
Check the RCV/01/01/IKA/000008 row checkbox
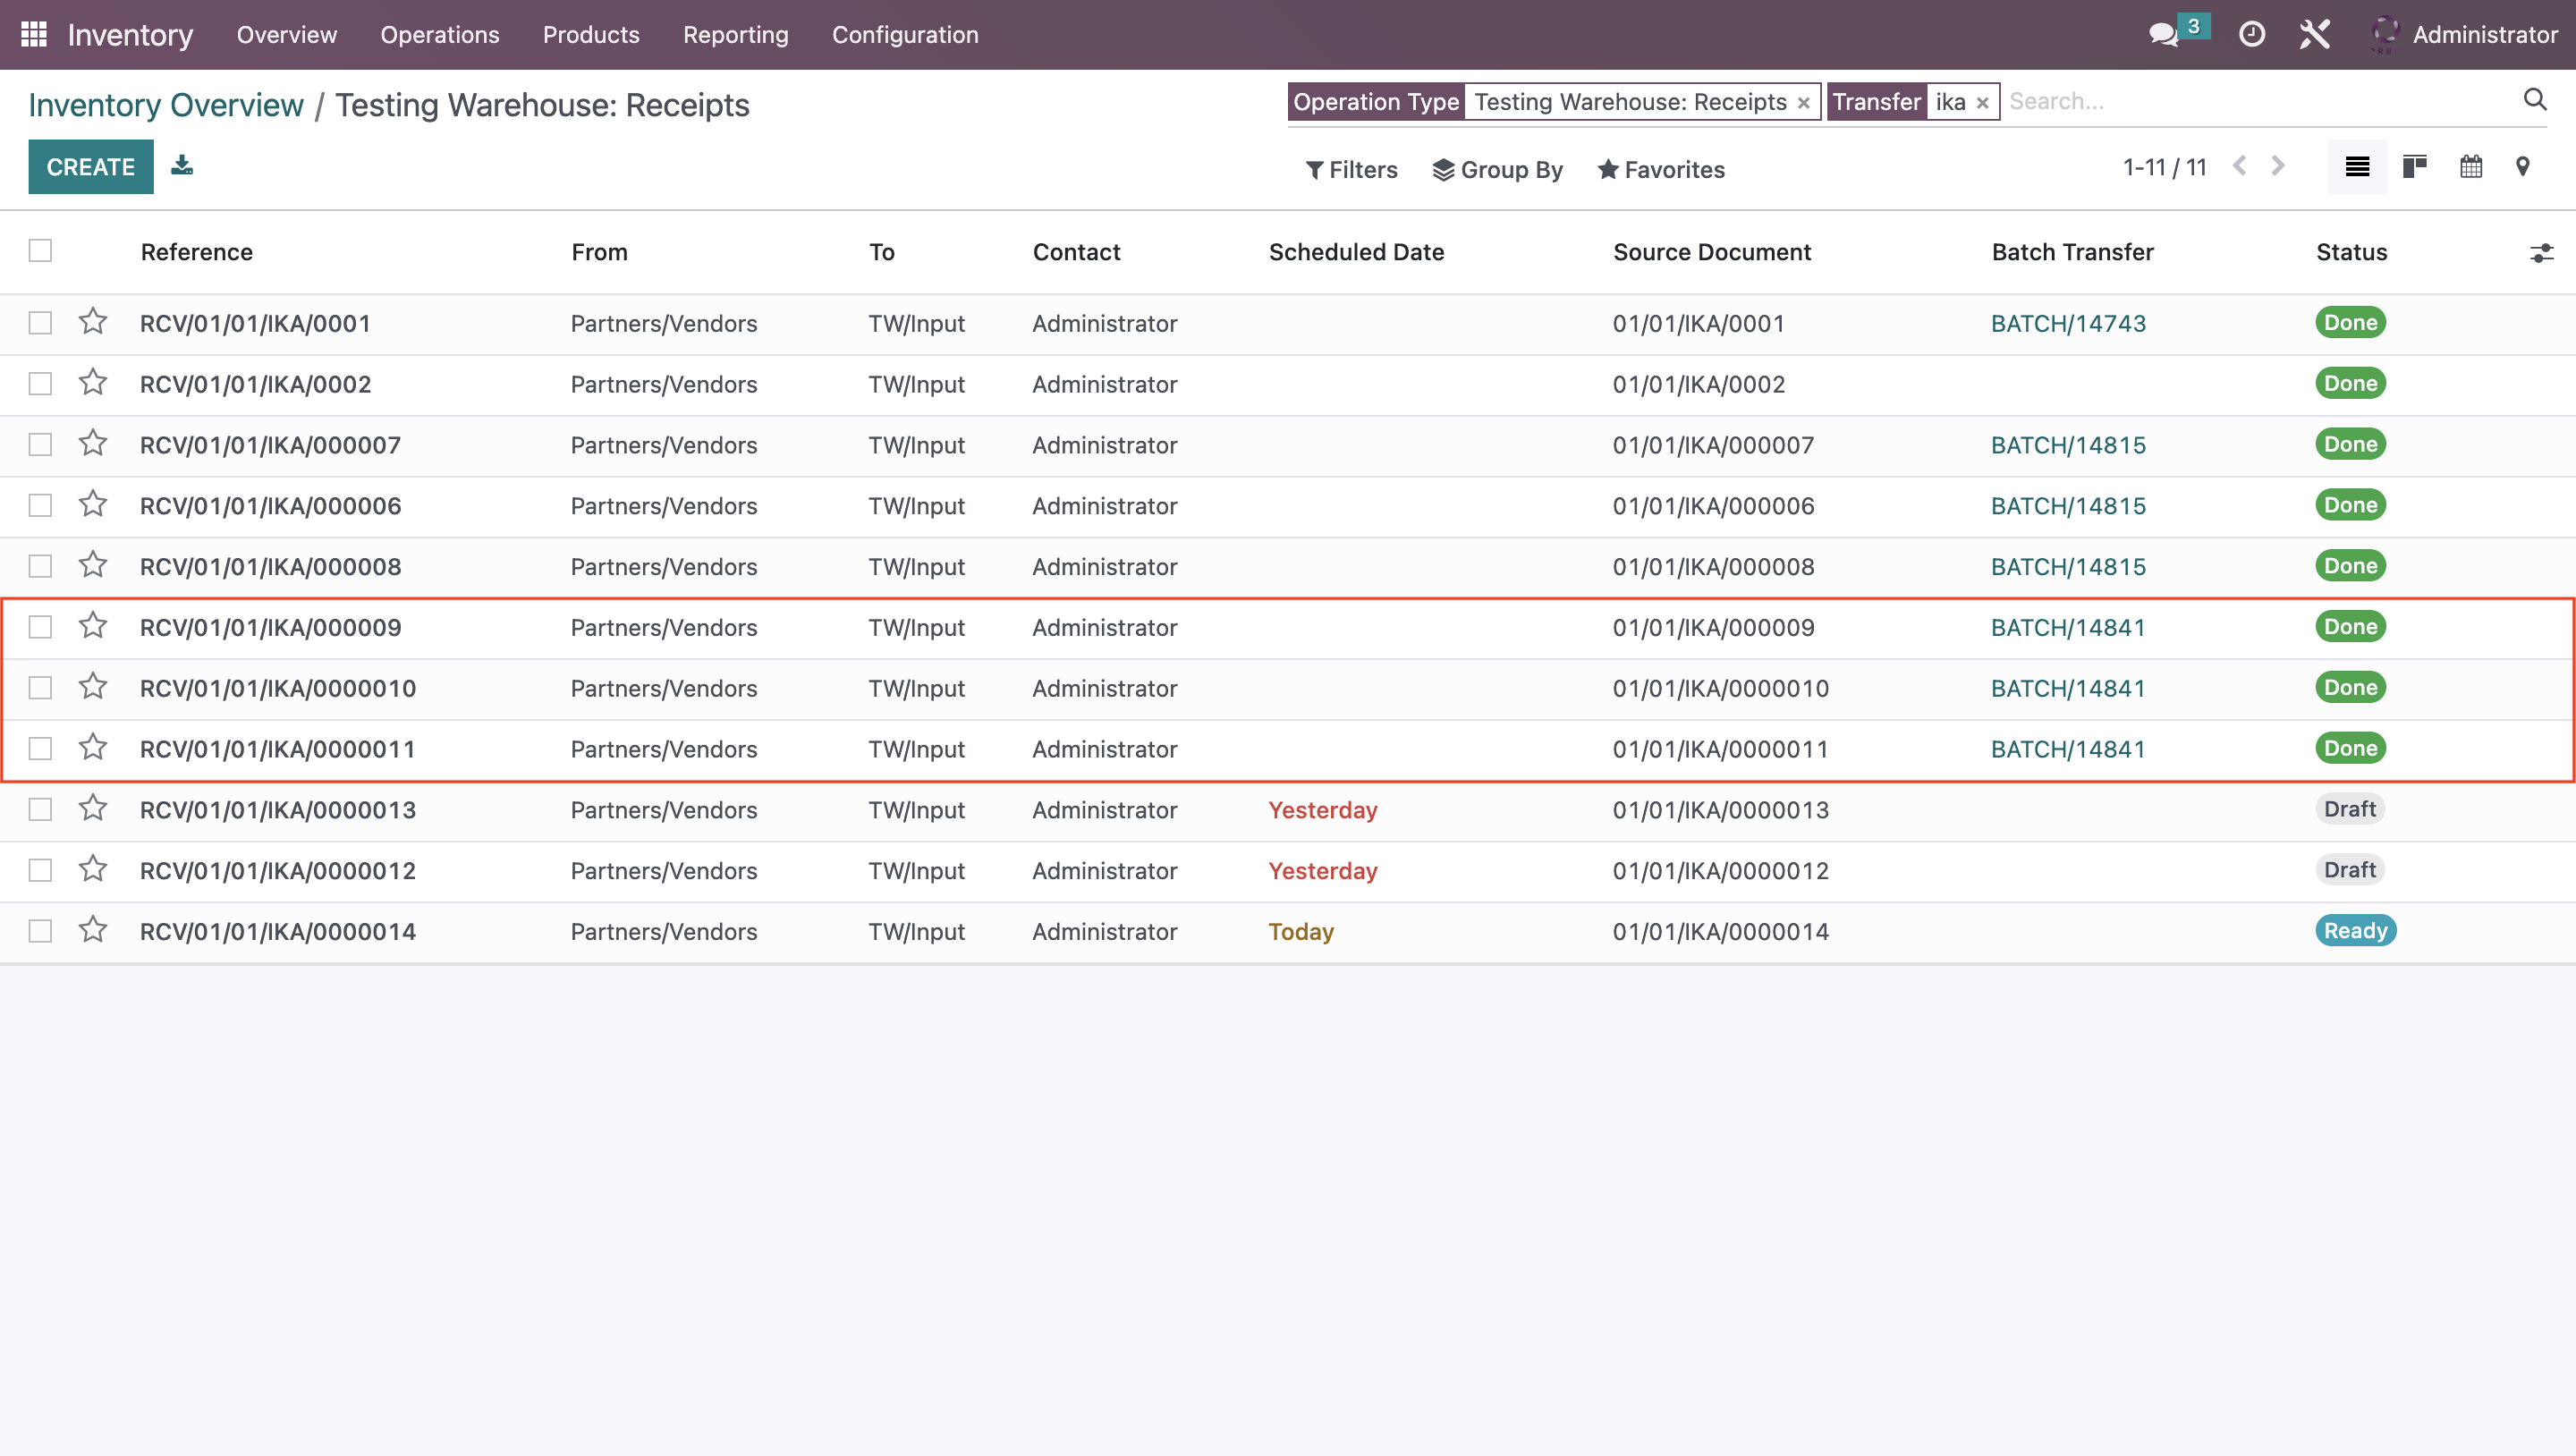coord(40,567)
